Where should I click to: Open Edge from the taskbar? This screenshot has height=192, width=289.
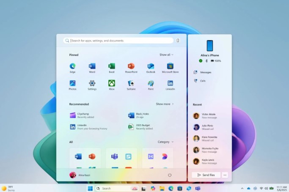pos(171,188)
